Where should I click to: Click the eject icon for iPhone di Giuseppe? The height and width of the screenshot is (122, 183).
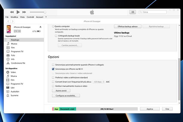coord(40,27)
